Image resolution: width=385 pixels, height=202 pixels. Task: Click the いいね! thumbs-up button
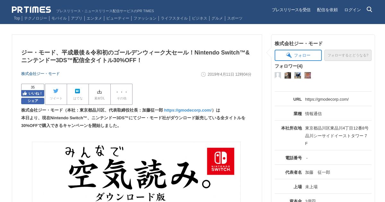tap(33, 93)
